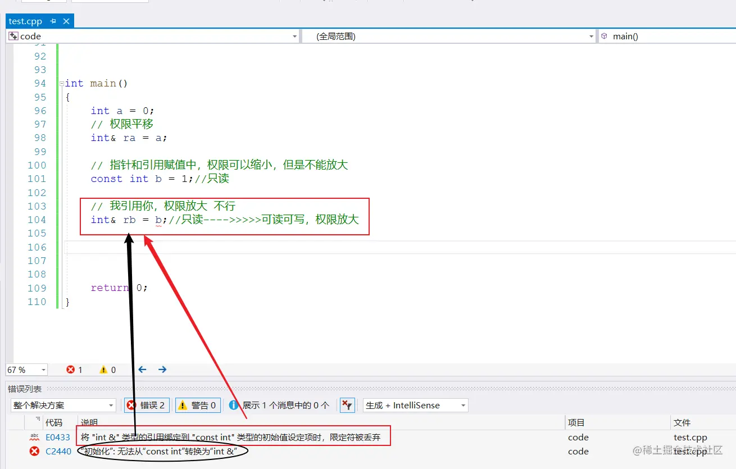Toggle the 警告 0 warnings filter
This screenshot has height=469, width=736.
tap(198, 405)
